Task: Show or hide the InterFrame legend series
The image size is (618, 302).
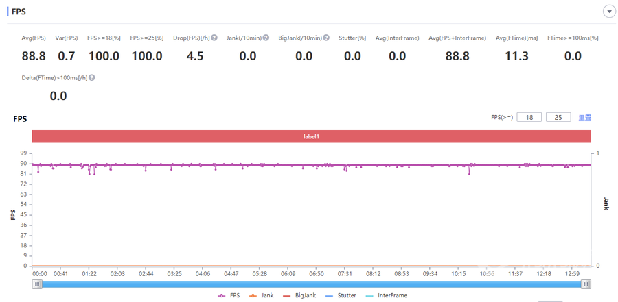Action: click(388, 295)
